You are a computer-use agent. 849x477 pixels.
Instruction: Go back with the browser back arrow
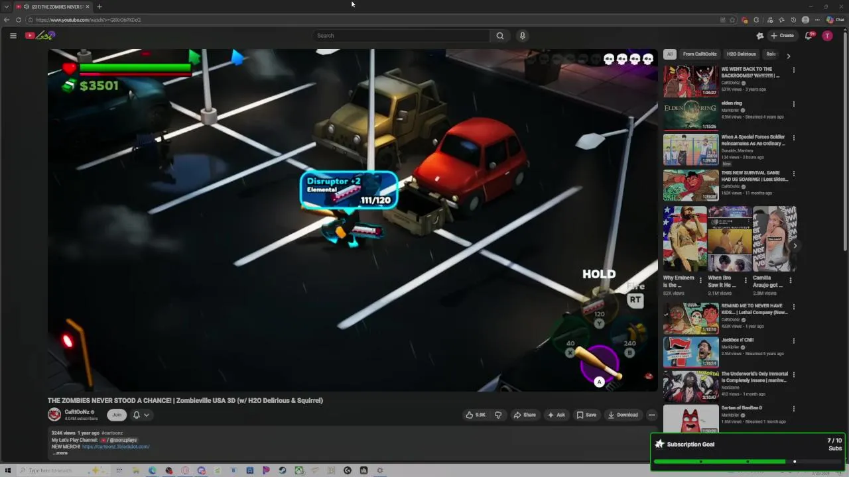[x=7, y=20]
